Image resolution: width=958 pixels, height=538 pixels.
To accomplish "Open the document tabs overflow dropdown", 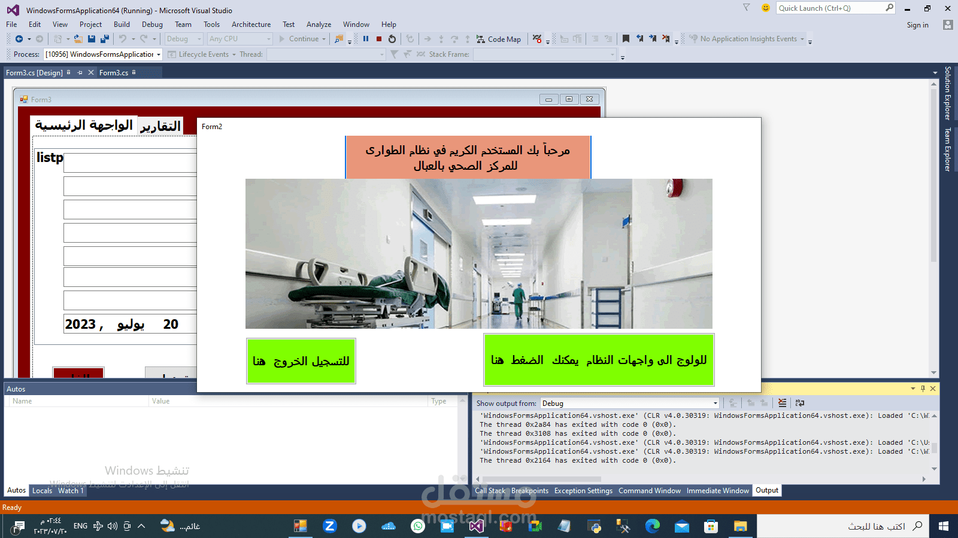I will tap(935, 73).
